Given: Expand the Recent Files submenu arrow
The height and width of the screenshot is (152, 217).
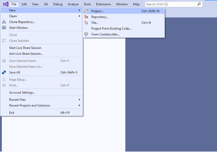Looking at the screenshot, I should [x=79, y=100].
